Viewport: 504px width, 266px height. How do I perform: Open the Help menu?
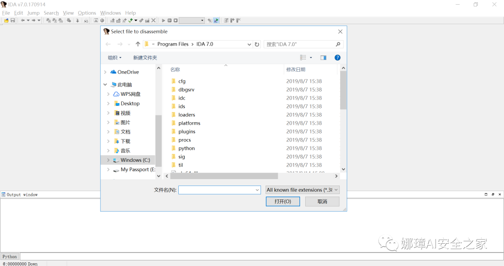point(131,13)
